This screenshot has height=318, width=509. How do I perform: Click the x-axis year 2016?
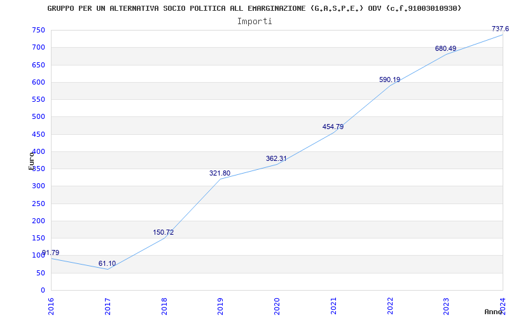[x=51, y=306]
